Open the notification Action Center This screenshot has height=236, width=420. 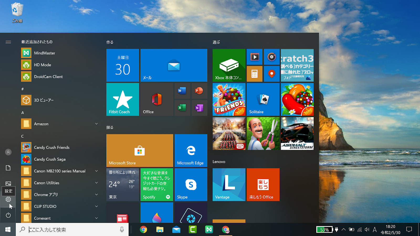click(409, 229)
